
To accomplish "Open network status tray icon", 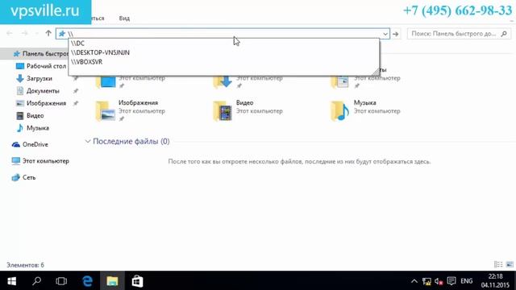I will point(427,281).
